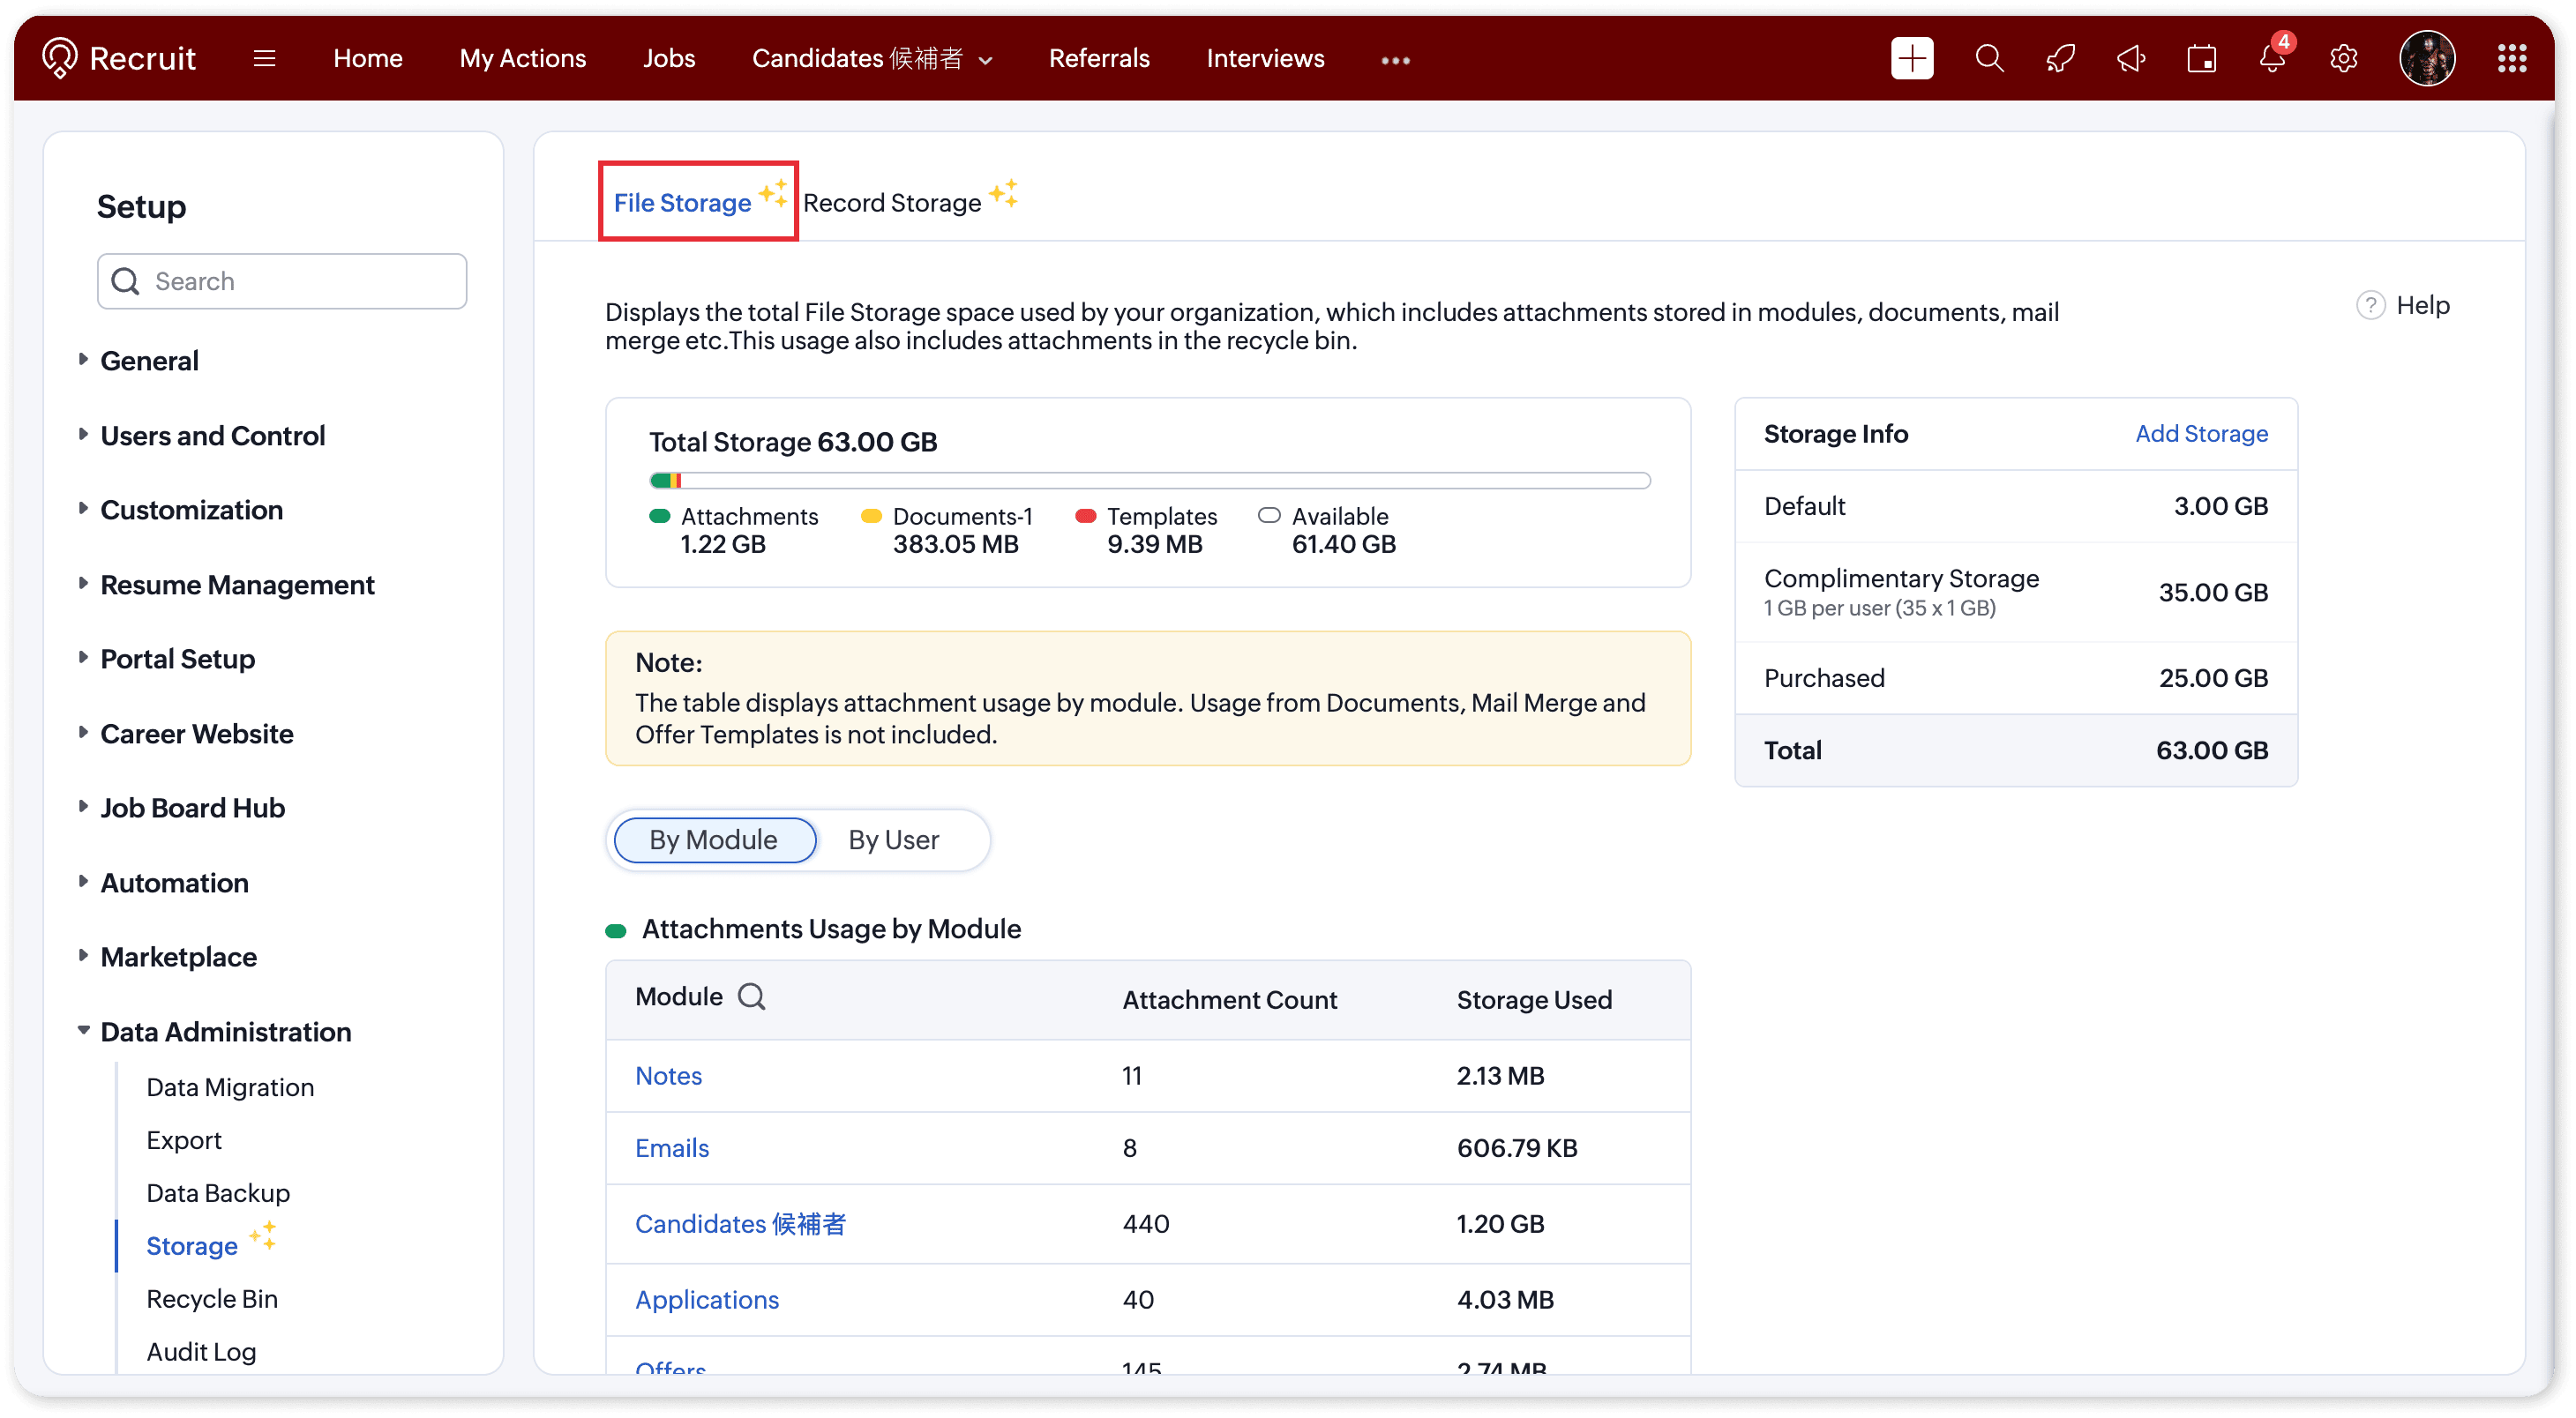
Task: Open the Candidates menu dropdown arrow
Action: [986, 60]
